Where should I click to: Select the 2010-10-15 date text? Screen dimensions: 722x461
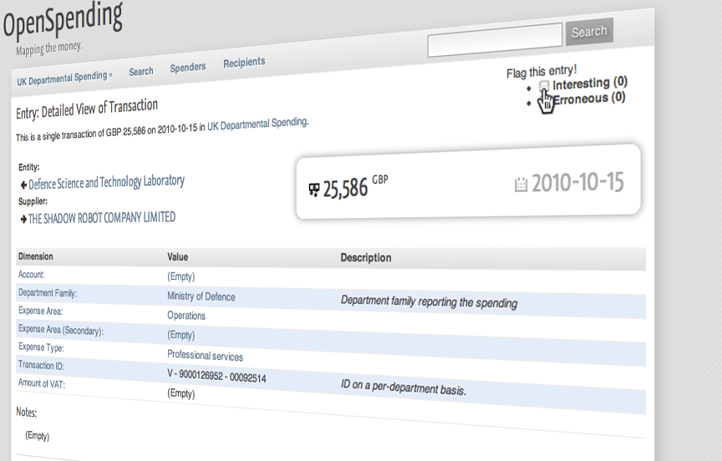click(x=578, y=182)
